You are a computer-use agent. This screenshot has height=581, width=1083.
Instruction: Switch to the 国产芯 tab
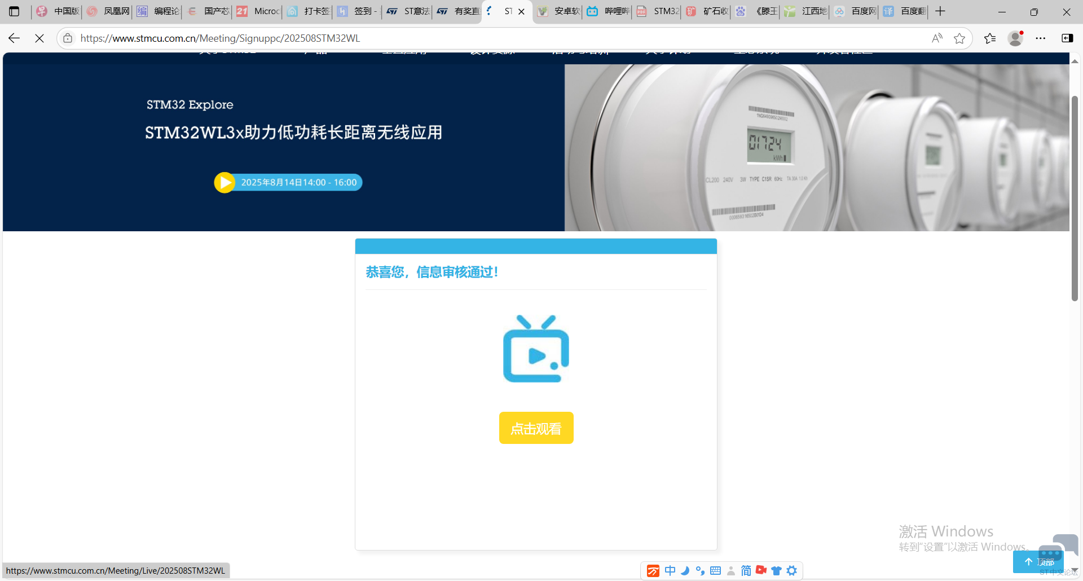tap(207, 11)
